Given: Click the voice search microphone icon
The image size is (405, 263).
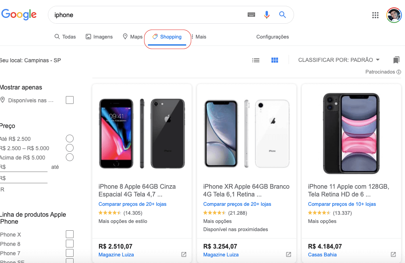Looking at the screenshot, I should 267,15.
